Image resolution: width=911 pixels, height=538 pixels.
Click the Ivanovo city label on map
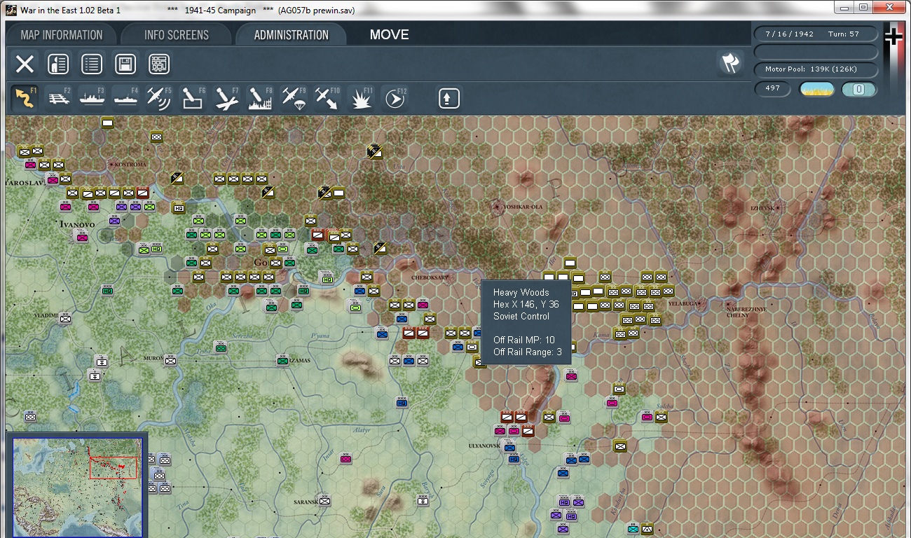[x=76, y=224]
